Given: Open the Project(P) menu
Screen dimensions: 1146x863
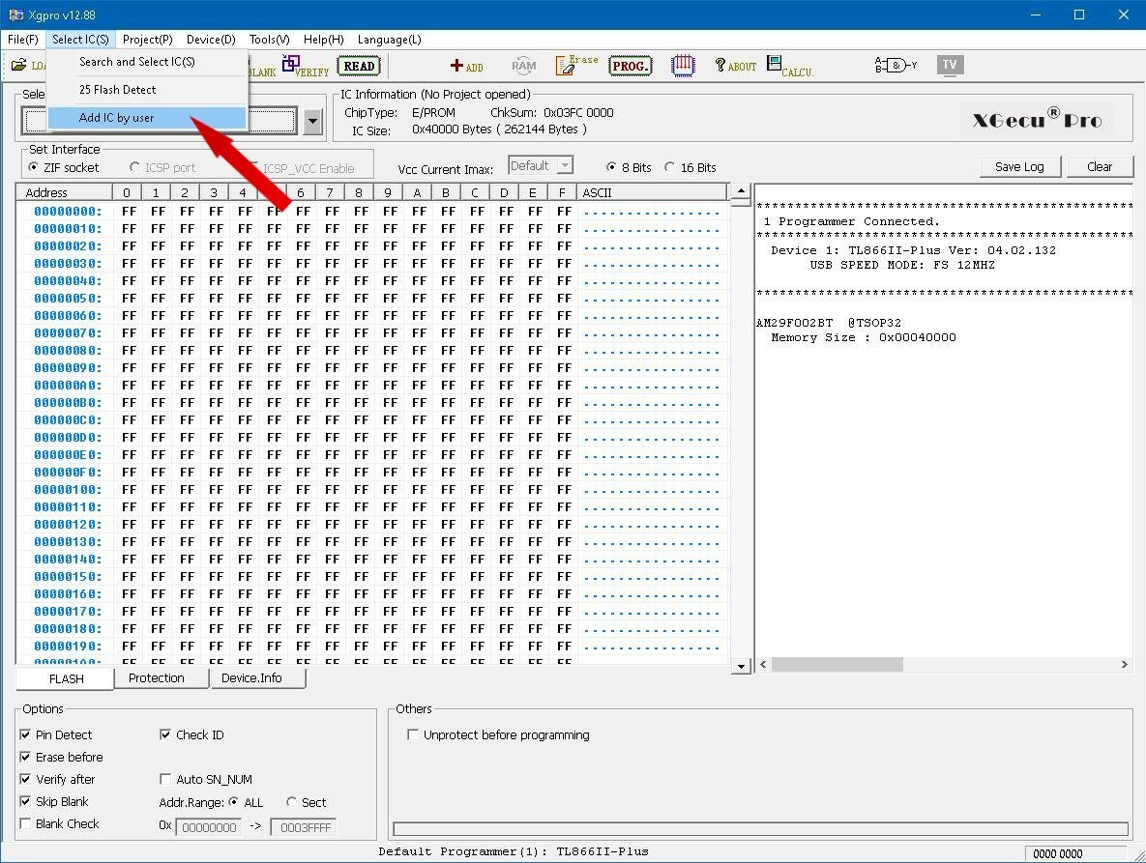Looking at the screenshot, I should click(x=148, y=40).
